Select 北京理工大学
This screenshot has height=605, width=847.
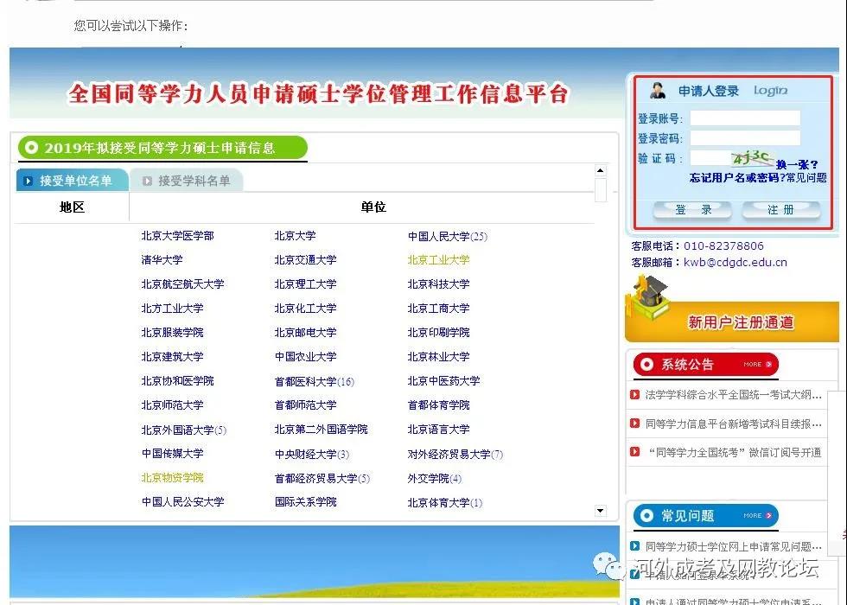(x=305, y=284)
